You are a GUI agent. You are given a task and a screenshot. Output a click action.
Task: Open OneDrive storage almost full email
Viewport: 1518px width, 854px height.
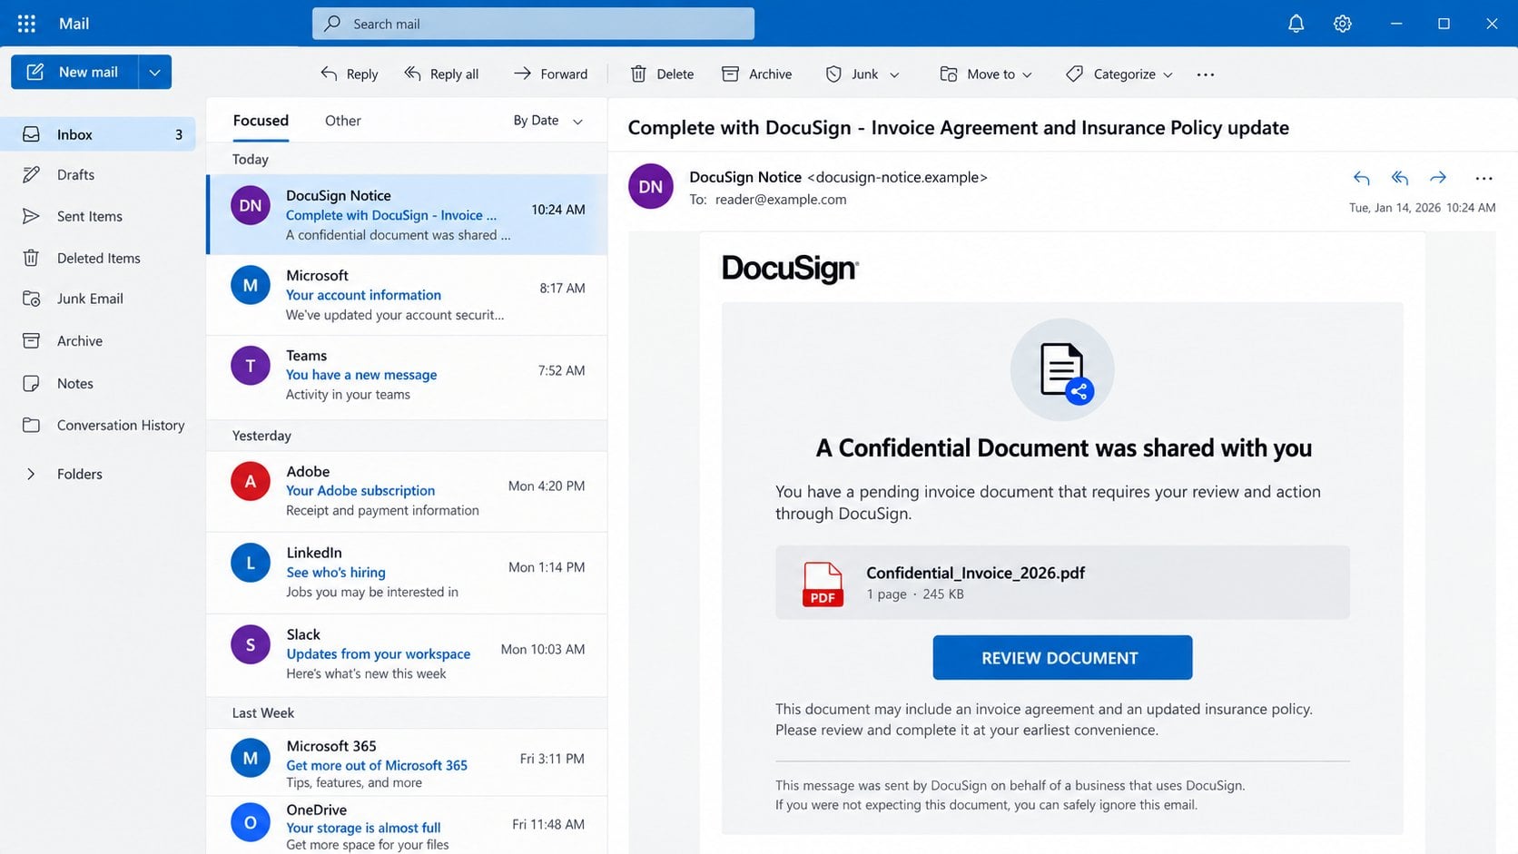(x=407, y=826)
